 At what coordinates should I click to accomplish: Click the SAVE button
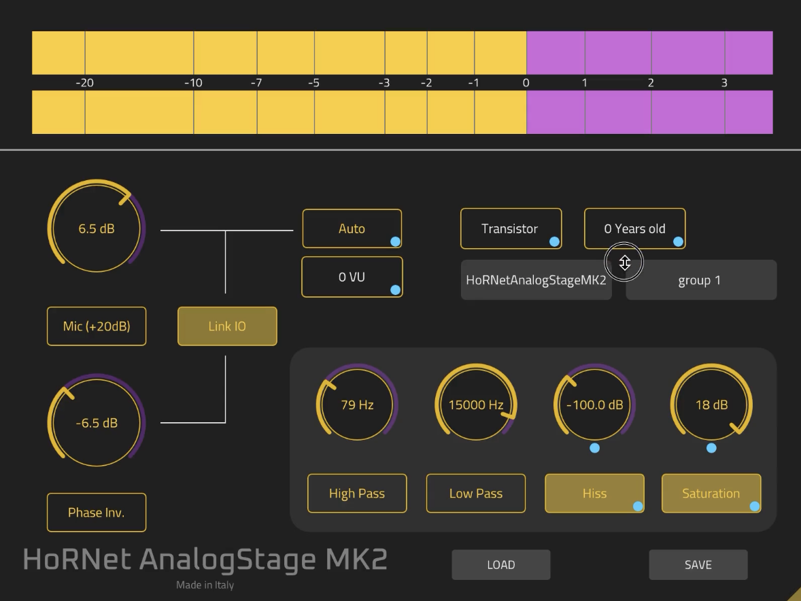point(698,565)
